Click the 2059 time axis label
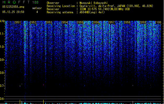164x104 pixels. [x=143, y=22]
